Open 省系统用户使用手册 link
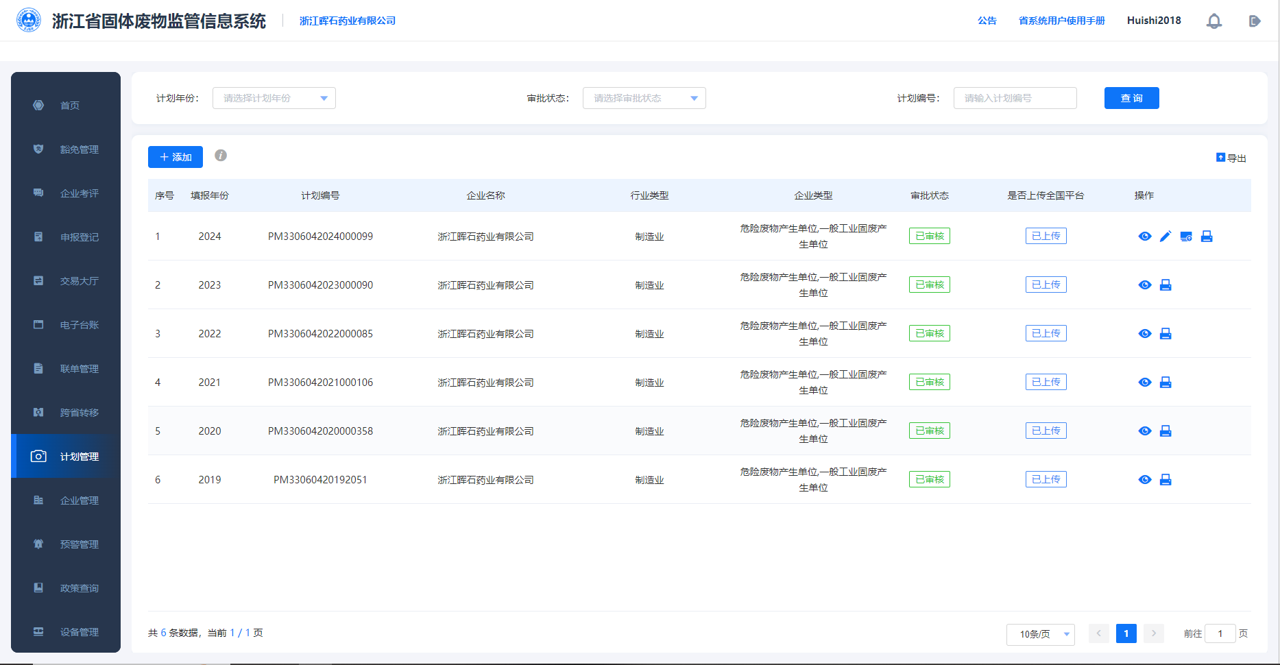The image size is (1280, 665). pyautogui.click(x=1062, y=21)
